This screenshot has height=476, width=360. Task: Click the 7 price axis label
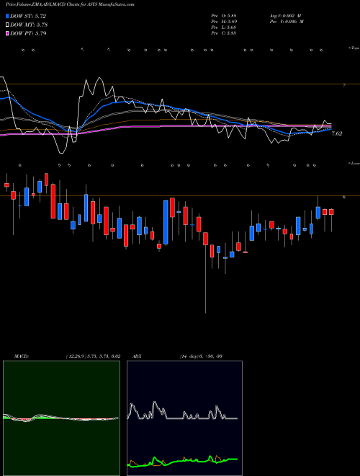click(x=344, y=86)
